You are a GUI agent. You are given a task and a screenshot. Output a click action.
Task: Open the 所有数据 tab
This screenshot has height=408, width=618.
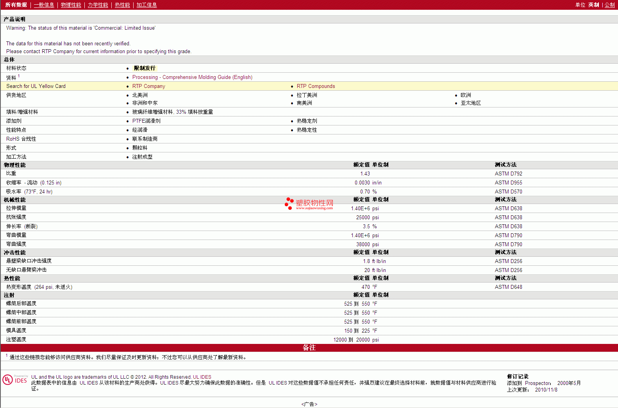click(x=16, y=5)
